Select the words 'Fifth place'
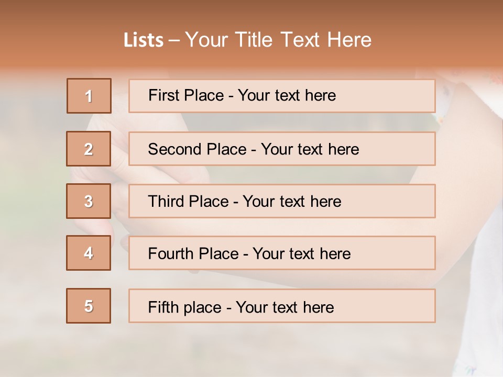Image resolution: width=503 pixels, height=377 pixels. point(184,307)
